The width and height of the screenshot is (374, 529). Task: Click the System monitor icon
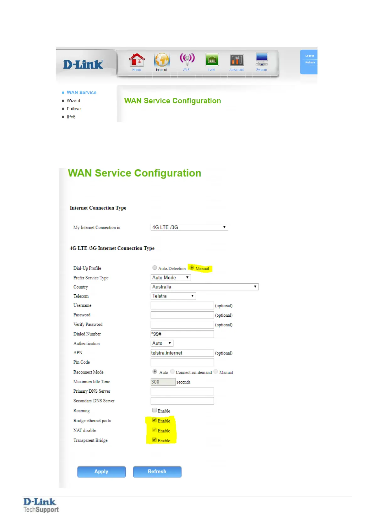tap(262, 59)
